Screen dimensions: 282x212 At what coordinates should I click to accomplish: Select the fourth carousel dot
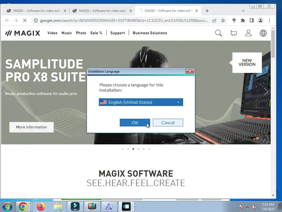point(138,149)
